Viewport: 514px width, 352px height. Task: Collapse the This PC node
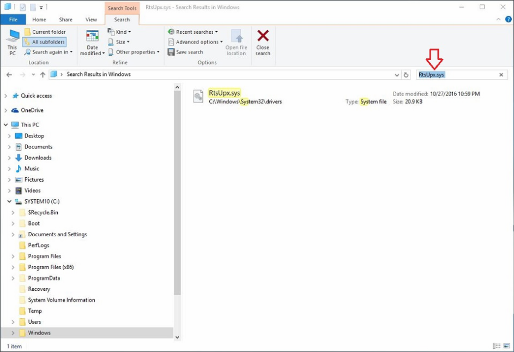tap(5, 125)
